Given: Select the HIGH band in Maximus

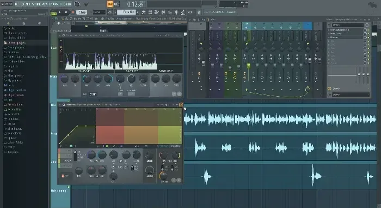Looking at the screenshot, I should pos(66,161).
